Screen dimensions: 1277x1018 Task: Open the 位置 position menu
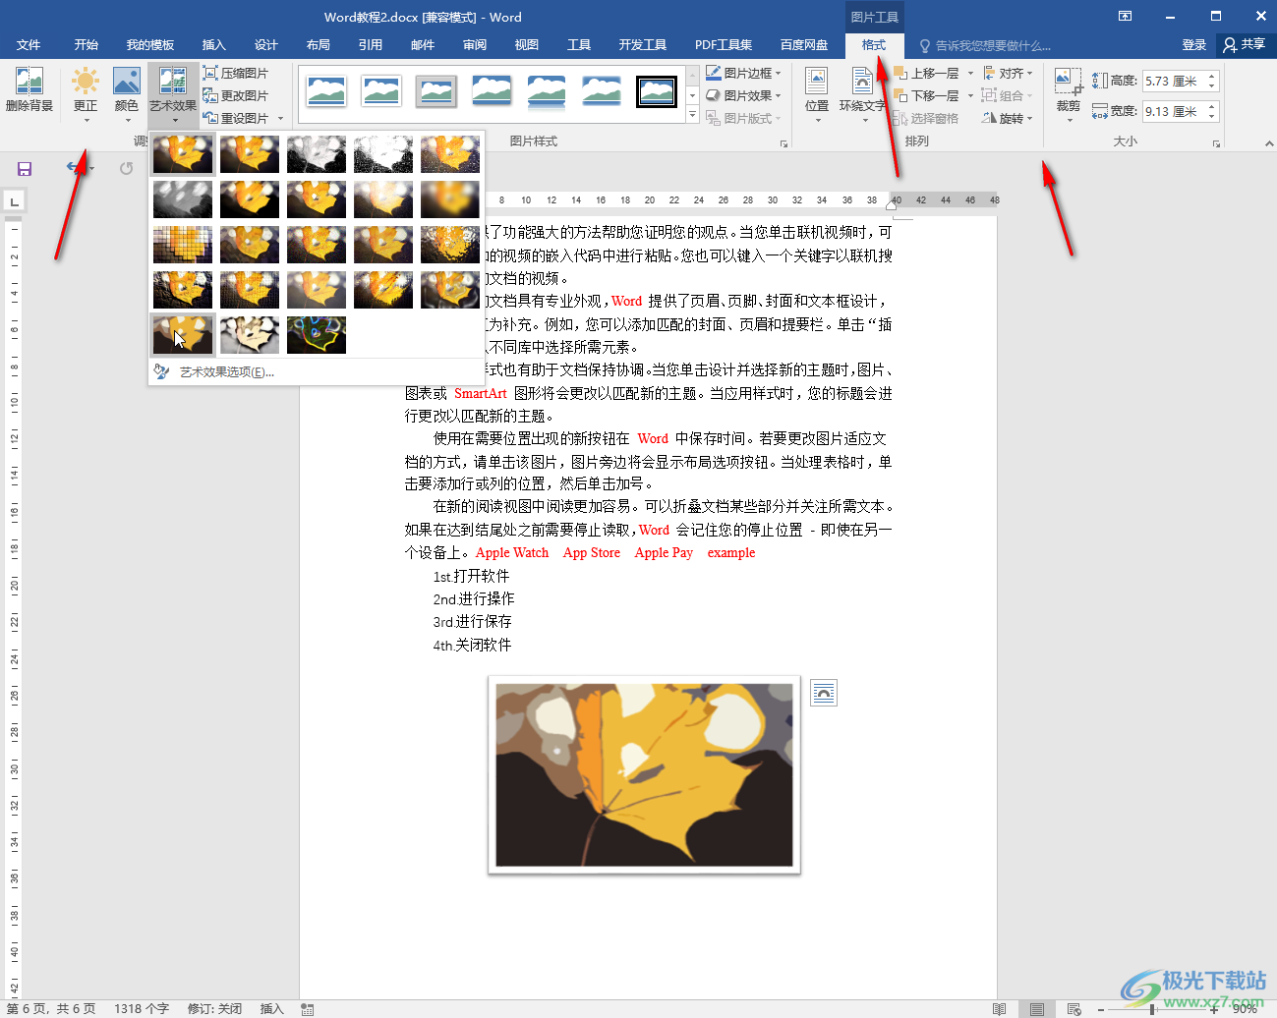[817, 94]
